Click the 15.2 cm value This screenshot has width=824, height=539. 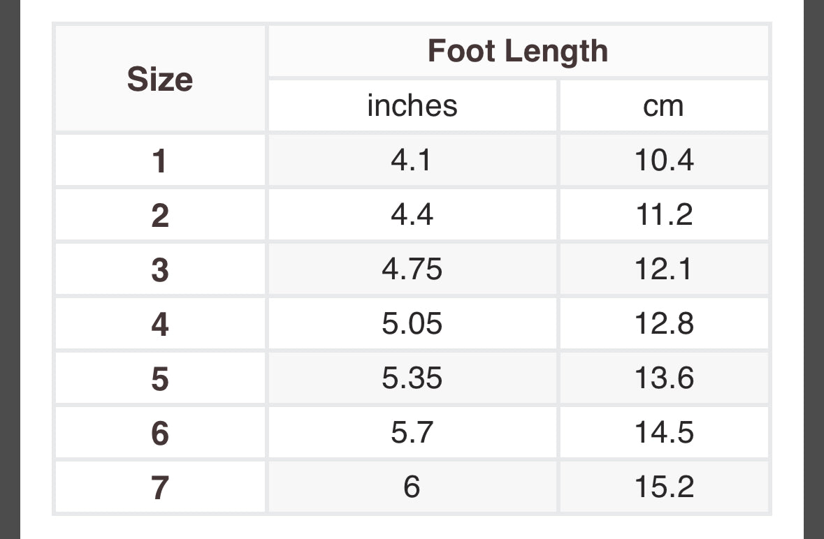(x=664, y=487)
